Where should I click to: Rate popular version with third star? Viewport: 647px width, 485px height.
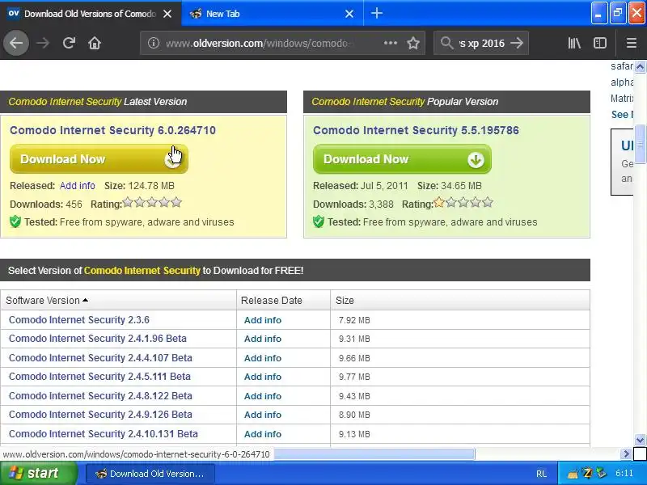click(x=463, y=203)
